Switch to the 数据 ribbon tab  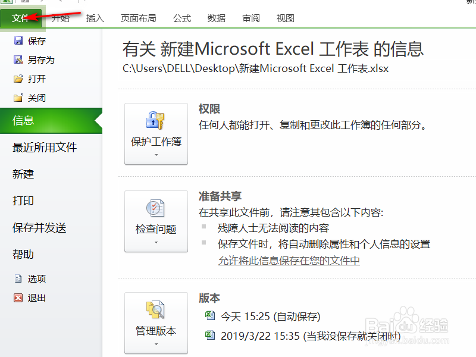coord(217,18)
